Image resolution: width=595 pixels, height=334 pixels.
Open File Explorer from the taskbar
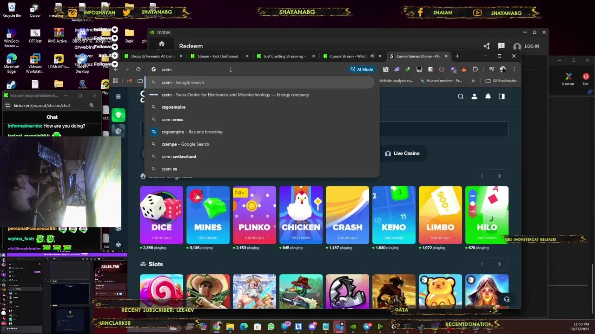pyautogui.click(x=230, y=327)
